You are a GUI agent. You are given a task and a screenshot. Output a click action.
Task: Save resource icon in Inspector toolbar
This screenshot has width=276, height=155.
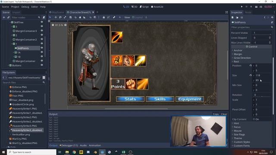[241, 17]
